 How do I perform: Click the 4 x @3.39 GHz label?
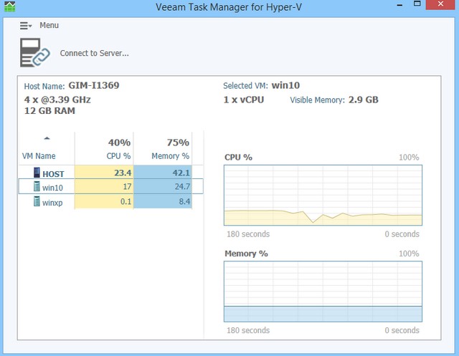pyautogui.click(x=57, y=100)
